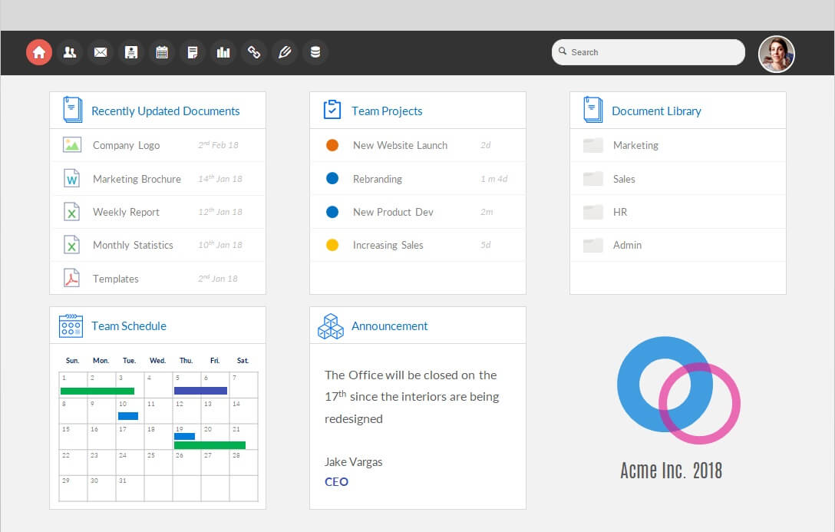
Task: Click the 1 m 4d Rebranding duration
Action: pos(493,179)
